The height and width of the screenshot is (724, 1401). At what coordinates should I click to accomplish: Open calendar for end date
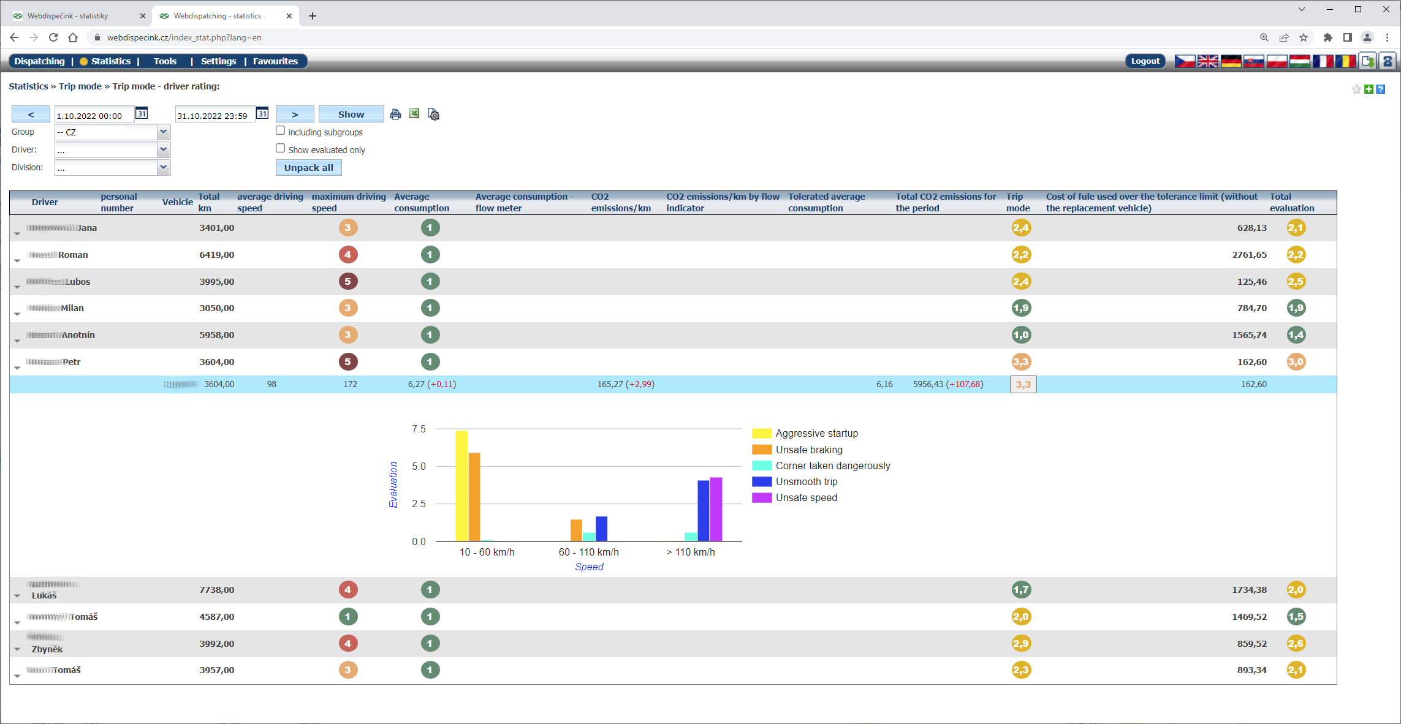(x=262, y=113)
